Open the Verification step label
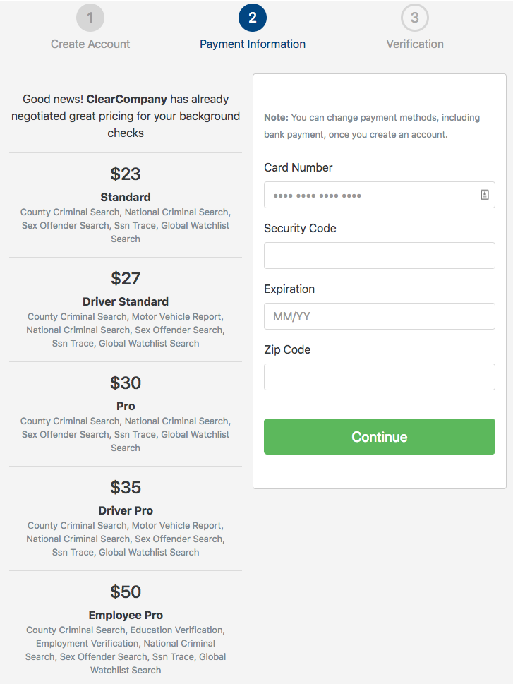 (x=415, y=44)
